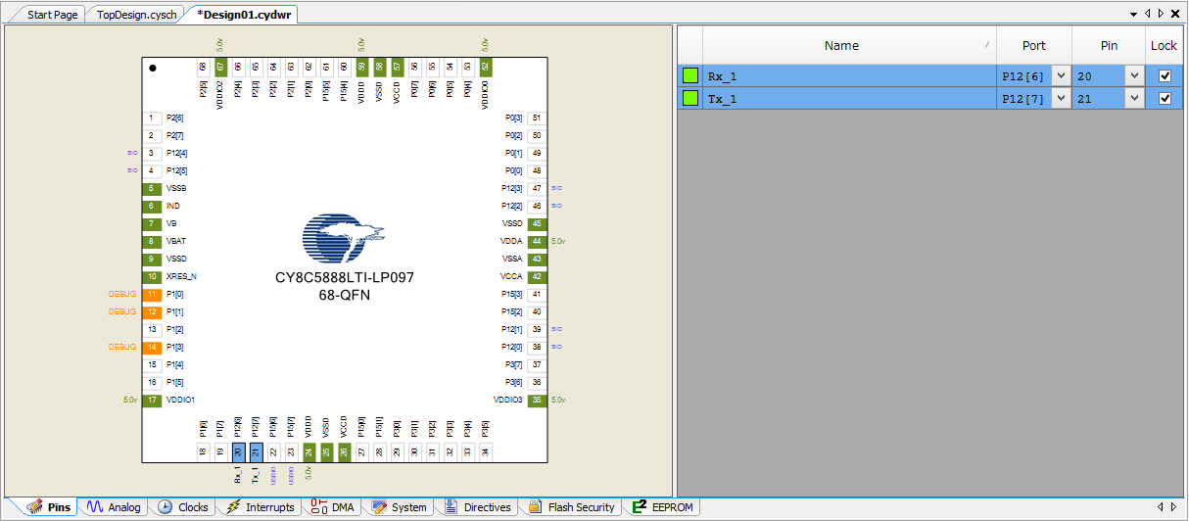
Task: Select the P12[7] port value
Action: (1023, 98)
